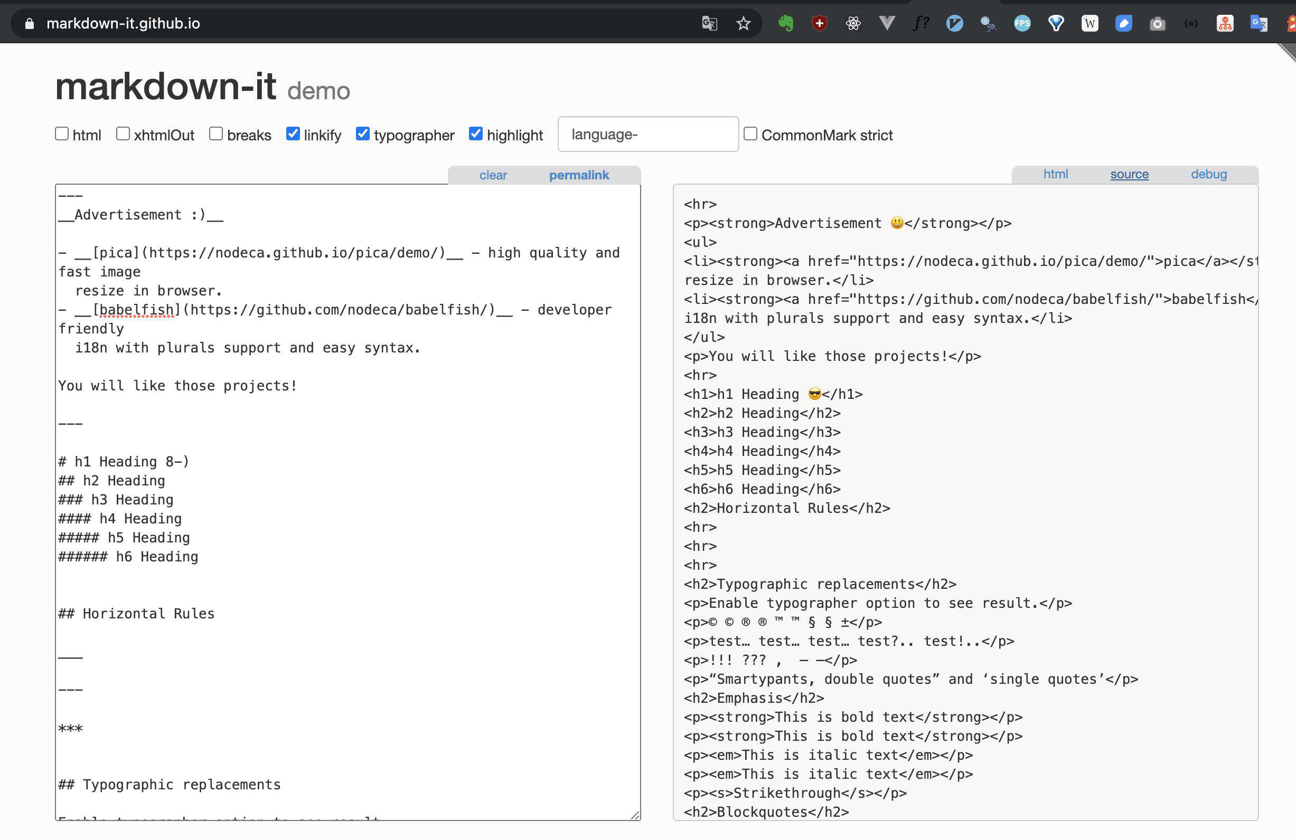The width and height of the screenshot is (1296, 840).
Task: Open the red sitemap extension icon
Action: click(1224, 23)
